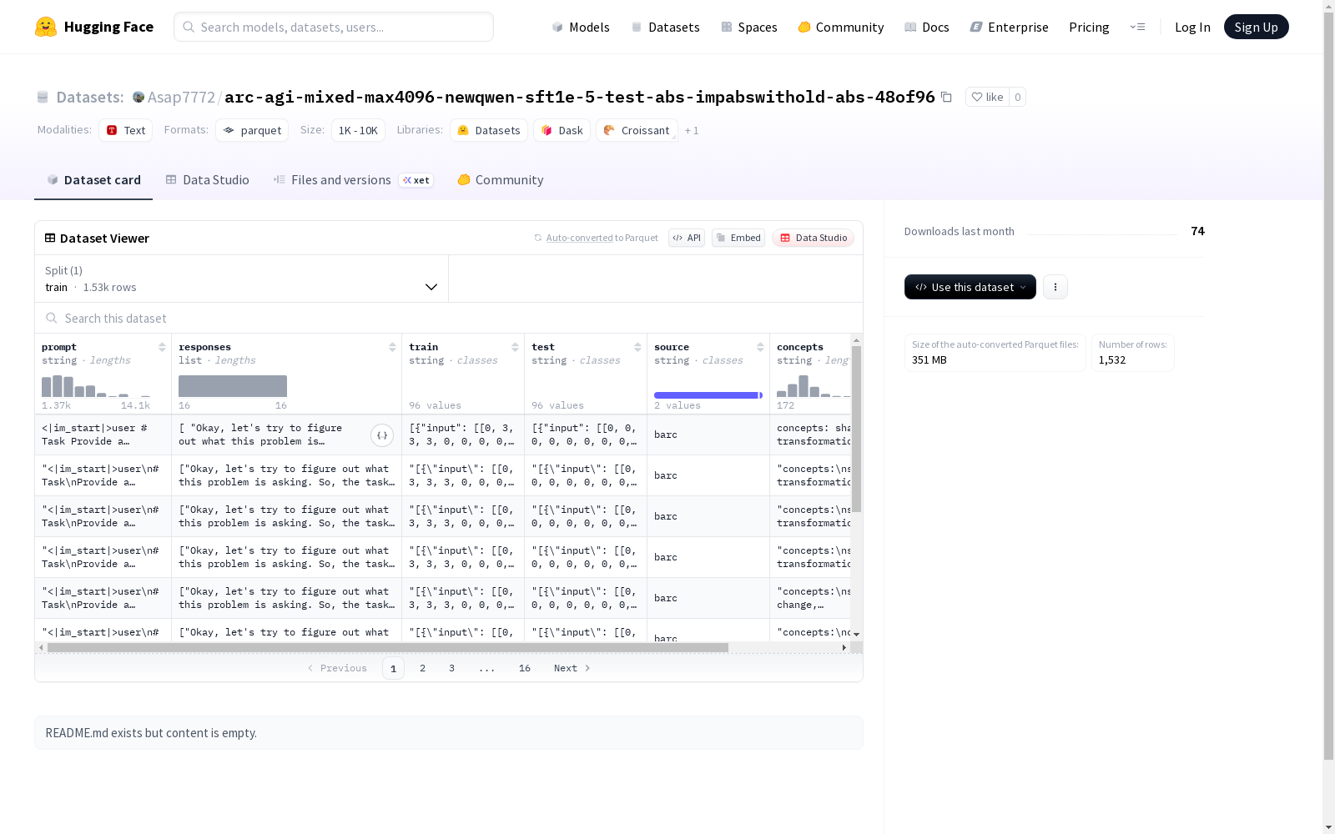Screen dimensions: 1335x834
Task: Click the Sign Up button
Action: (1256, 27)
